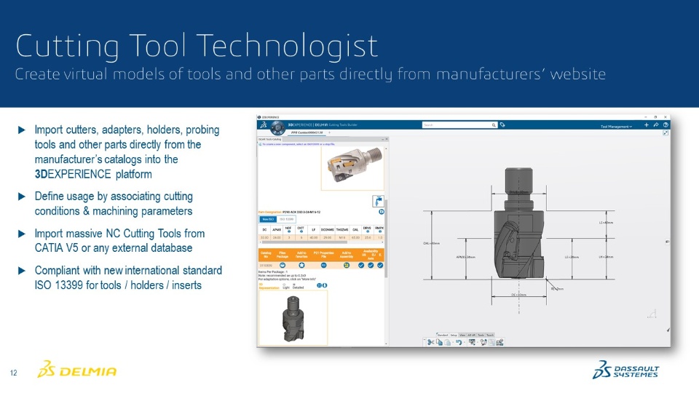Click the plus add icon in top bar

point(647,125)
